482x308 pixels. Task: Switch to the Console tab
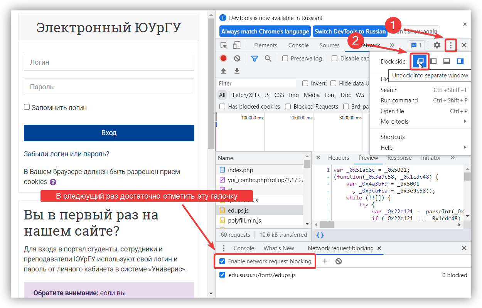click(x=298, y=45)
